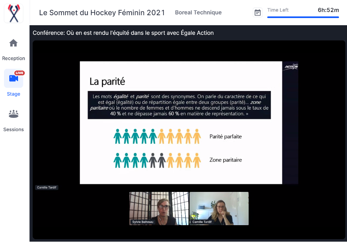
Task: Select Camille Tardif's webcam video thumbnail
Action: pos(219,208)
